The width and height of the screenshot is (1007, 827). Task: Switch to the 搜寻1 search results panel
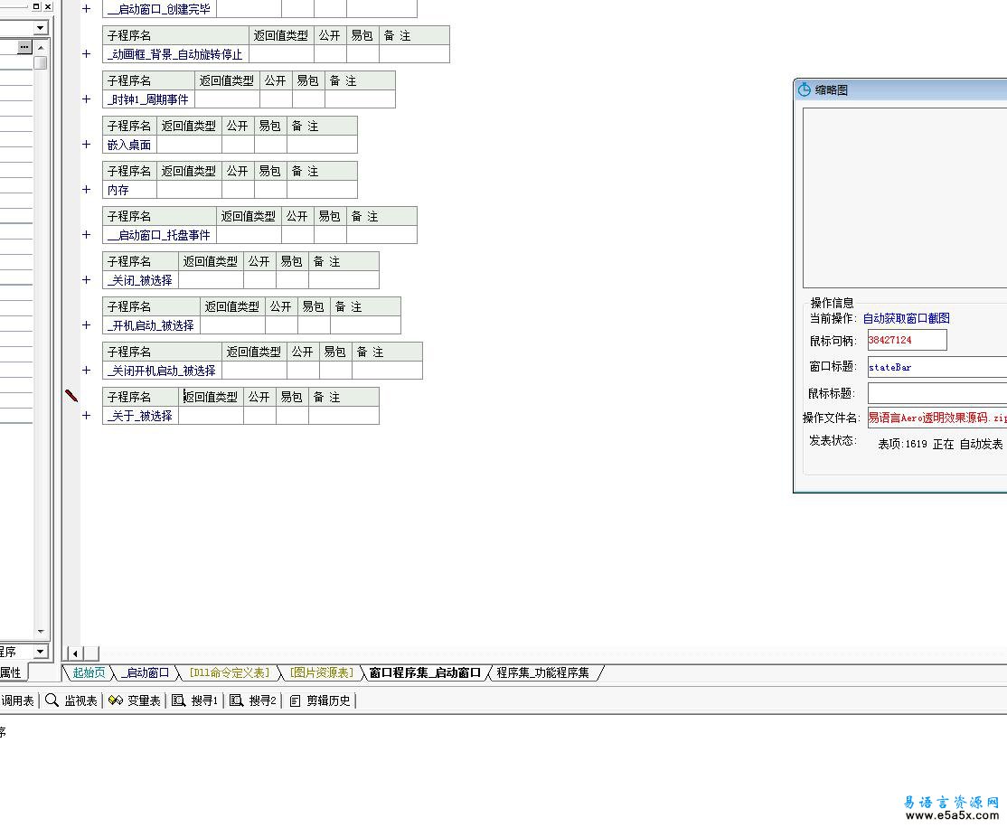(196, 700)
